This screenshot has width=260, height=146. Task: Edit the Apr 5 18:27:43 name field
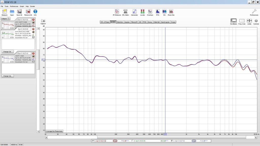pos(25,53)
